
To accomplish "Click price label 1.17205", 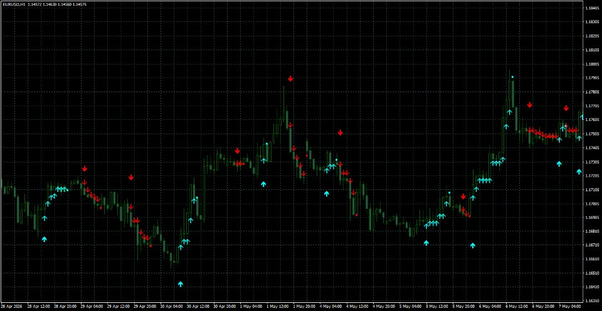I will pos(591,176).
